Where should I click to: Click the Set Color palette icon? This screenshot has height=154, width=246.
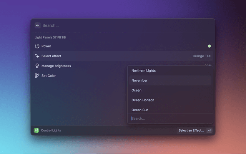[37, 76]
